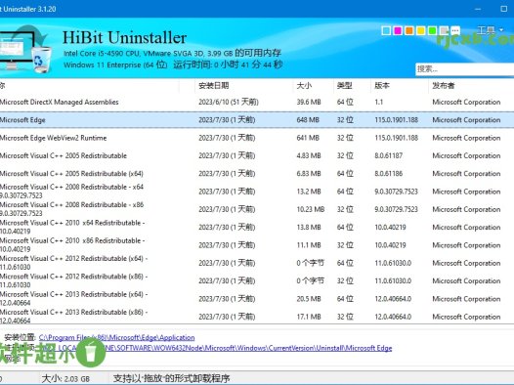This screenshot has width=514, height=385.
Task: Open the 工具 (Tools) dropdown menu
Action: pos(490,30)
